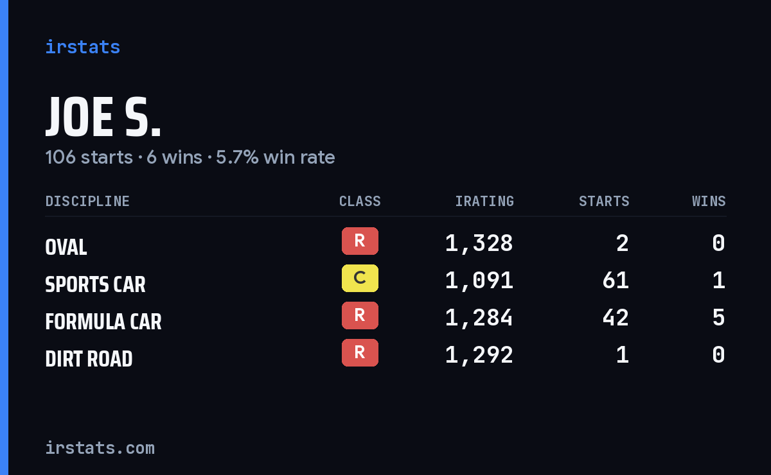
Task: Select the Sports Car discipline row label
Action: click(96, 284)
